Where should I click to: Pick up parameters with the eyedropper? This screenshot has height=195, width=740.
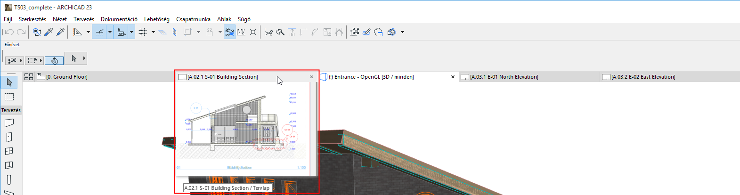[49, 32]
